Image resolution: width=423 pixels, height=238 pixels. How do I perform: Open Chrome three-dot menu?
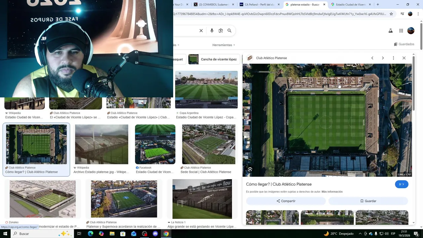pyautogui.click(x=418, y=14)
